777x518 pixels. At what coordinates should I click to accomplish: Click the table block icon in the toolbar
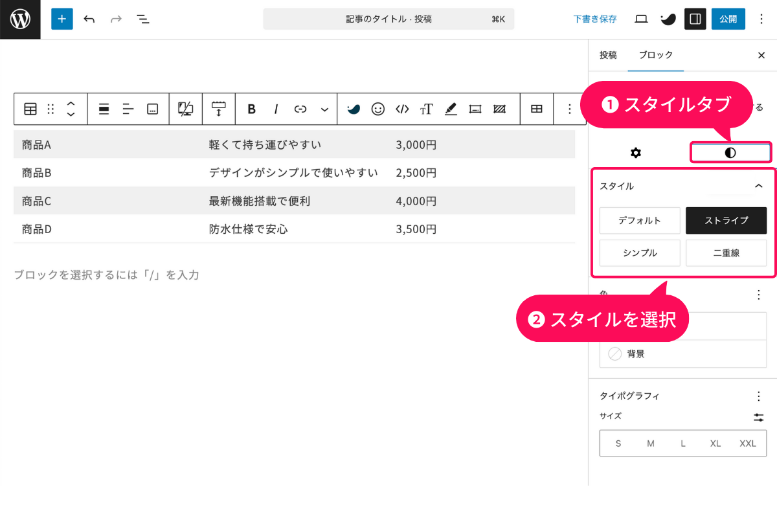point(30,109)
